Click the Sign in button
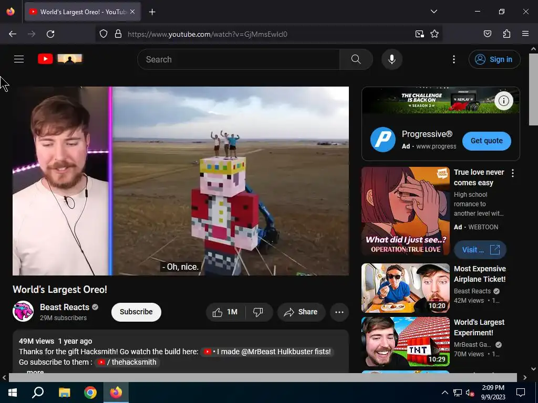This screenshot has height=403, width=538. pos(494,59)
